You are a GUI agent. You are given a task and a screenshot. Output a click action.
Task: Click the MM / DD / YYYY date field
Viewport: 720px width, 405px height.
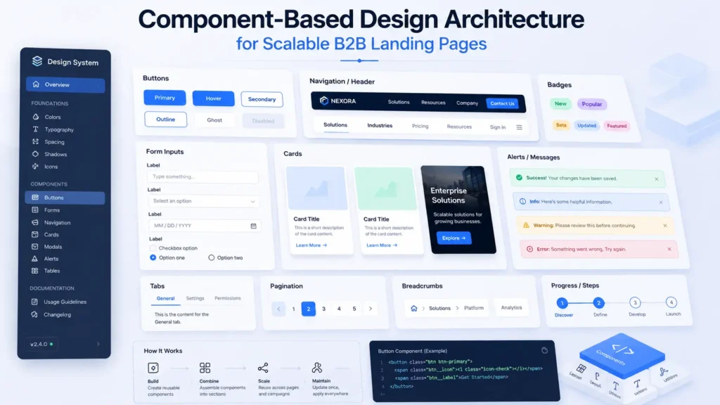pos(205,226)
